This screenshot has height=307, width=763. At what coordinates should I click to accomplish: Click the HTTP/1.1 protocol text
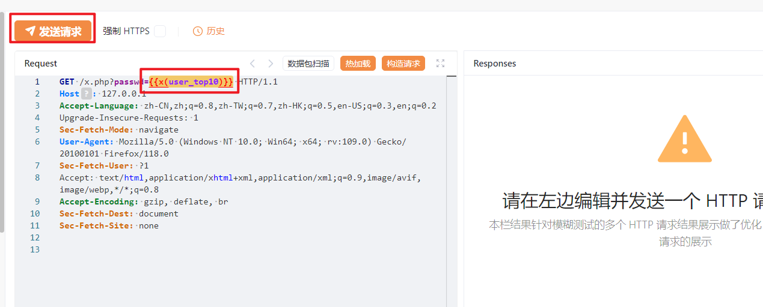pos(258,82)
